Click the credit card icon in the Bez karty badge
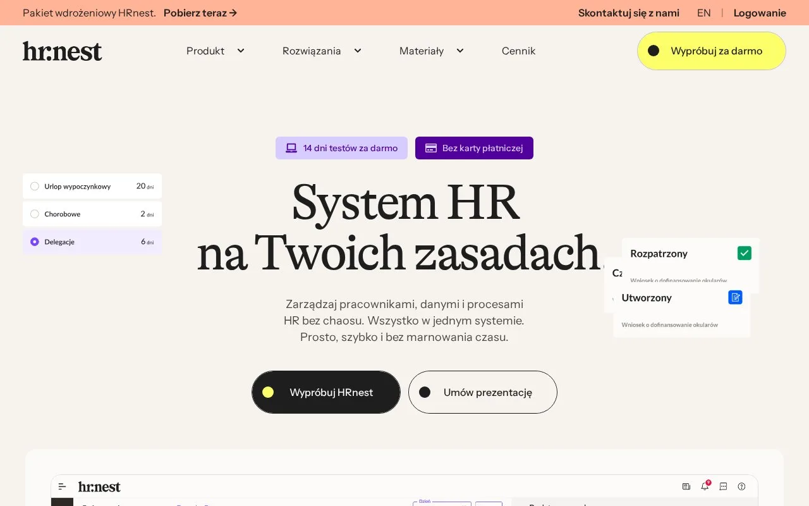The height and width of the screenshot is (506, 809). click(x=431, y=148)
